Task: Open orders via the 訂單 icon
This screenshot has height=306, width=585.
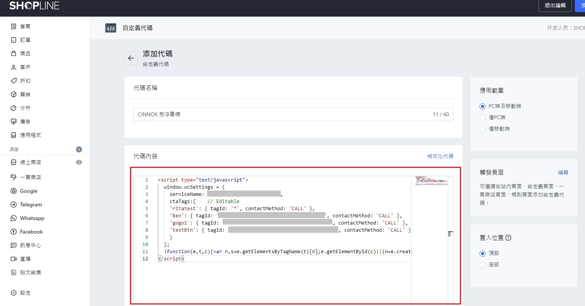Action: tap(14, 40)
